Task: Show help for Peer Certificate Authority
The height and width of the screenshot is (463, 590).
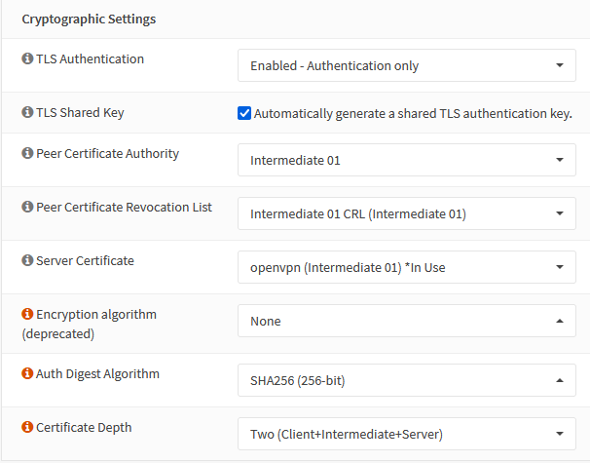Action: [27, 153]
